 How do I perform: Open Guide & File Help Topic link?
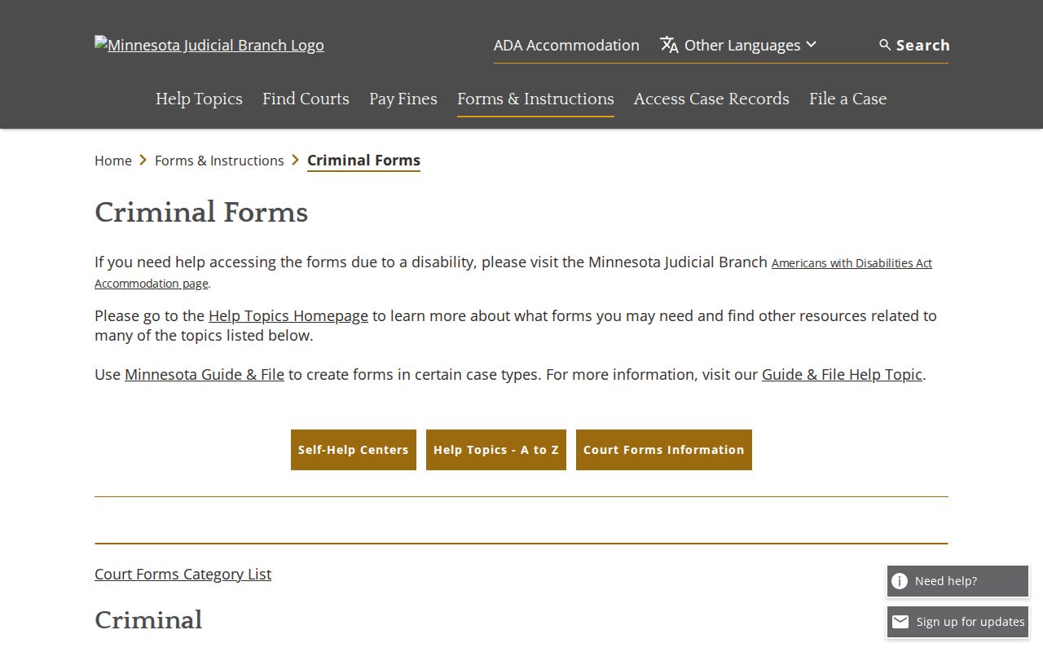pos(842,374)
